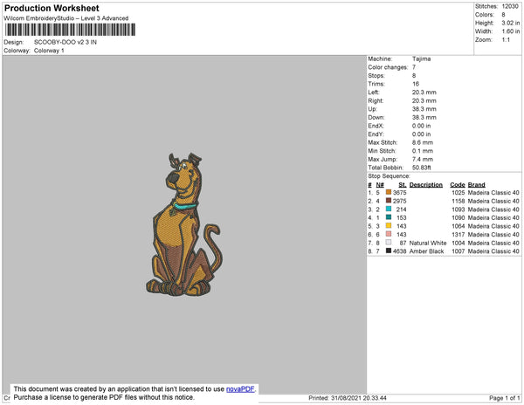Image resolution: width=524 pixels, height=405 pixels.
Task: Click the 'Page 1 of 1' footer text
Action: point(505,398)
